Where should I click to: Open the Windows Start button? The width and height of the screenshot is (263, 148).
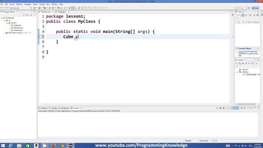point(3,146)
